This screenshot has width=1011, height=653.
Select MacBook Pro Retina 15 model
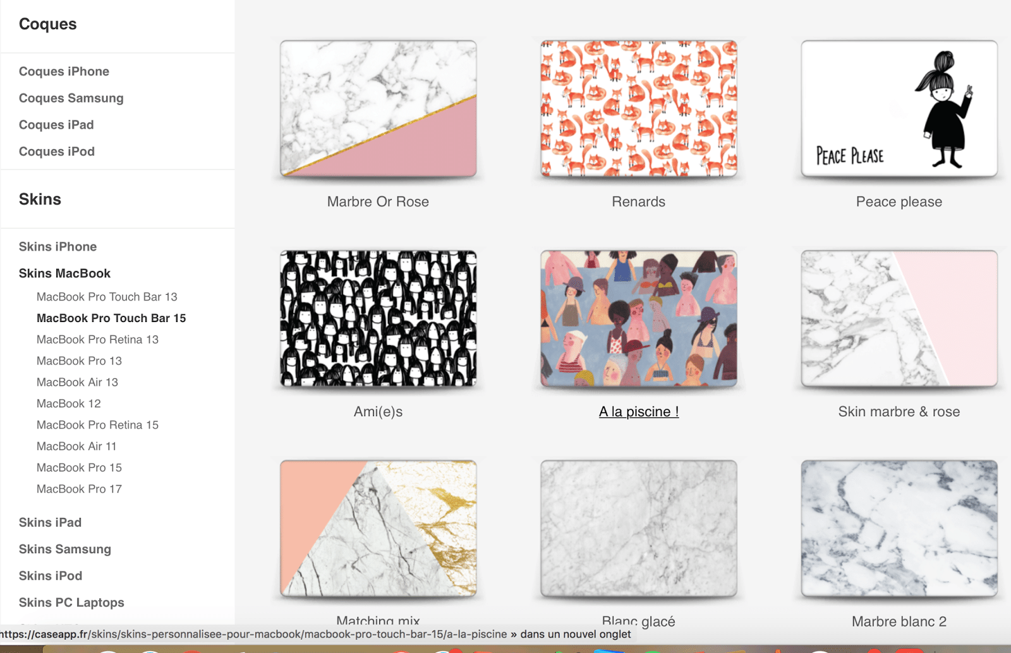97,425
